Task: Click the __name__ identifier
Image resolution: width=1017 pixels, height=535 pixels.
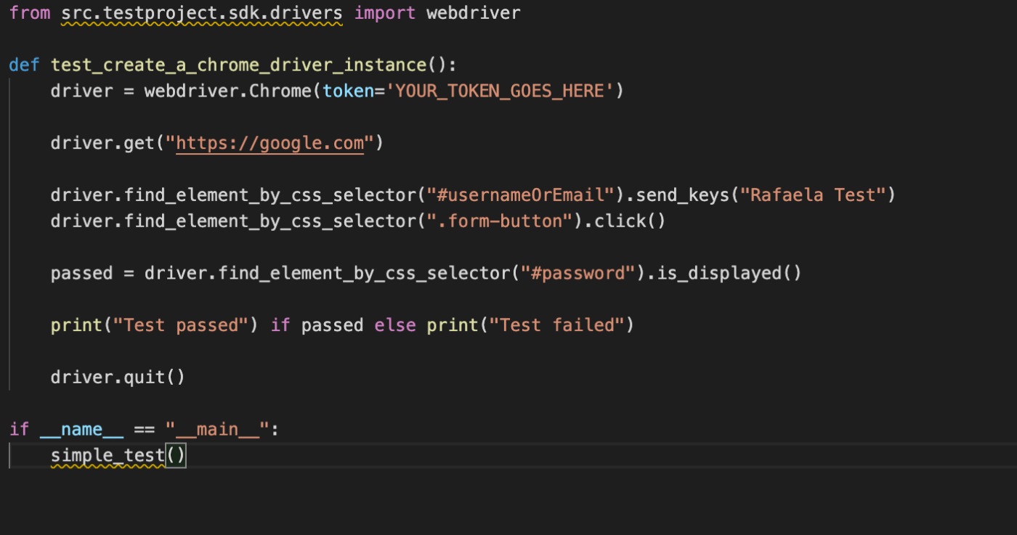Action: (82, 430)
